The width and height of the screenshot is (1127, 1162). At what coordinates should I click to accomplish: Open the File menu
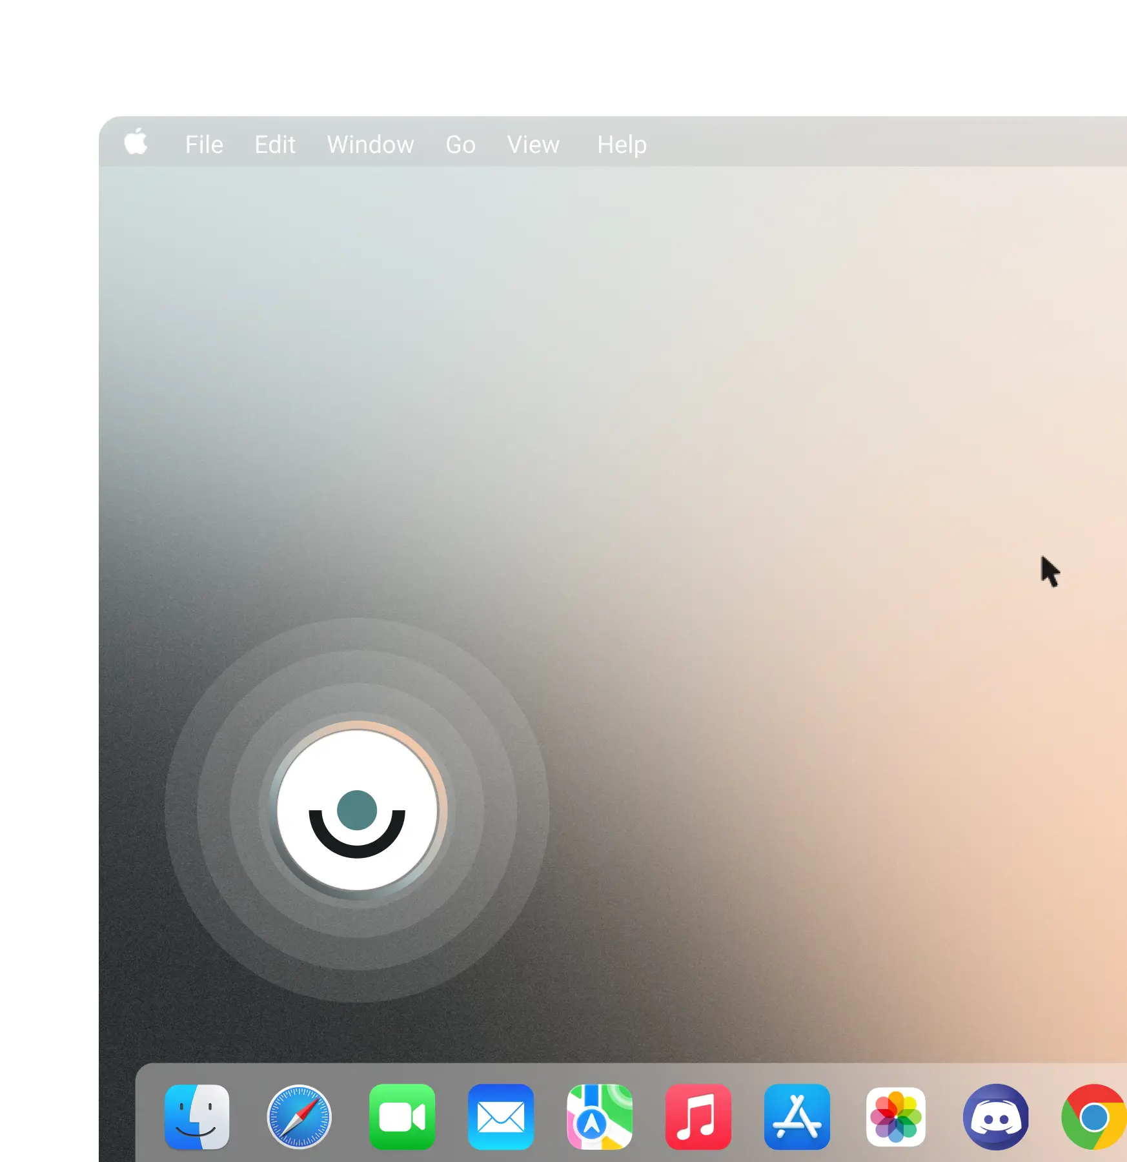(x=204, y=143)
